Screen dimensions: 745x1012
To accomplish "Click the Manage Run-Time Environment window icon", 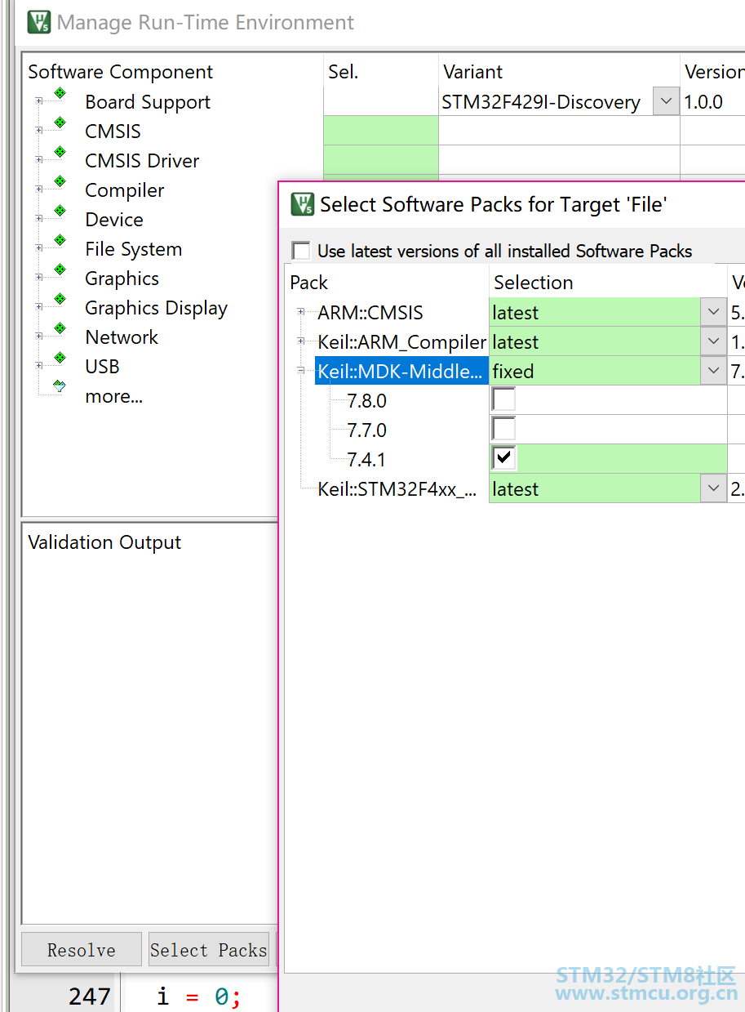I will tap(38, 22).
